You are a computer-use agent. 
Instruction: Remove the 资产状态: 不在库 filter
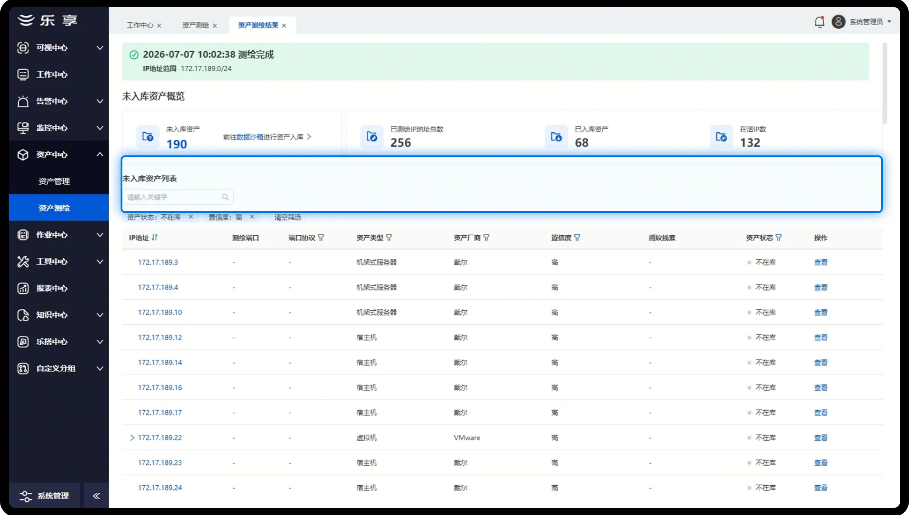191,216
